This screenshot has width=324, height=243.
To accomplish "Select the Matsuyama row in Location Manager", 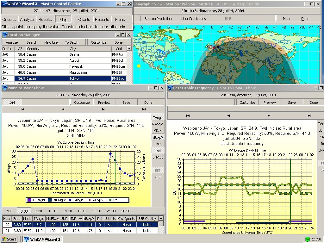I will click(x=64, y=72).
